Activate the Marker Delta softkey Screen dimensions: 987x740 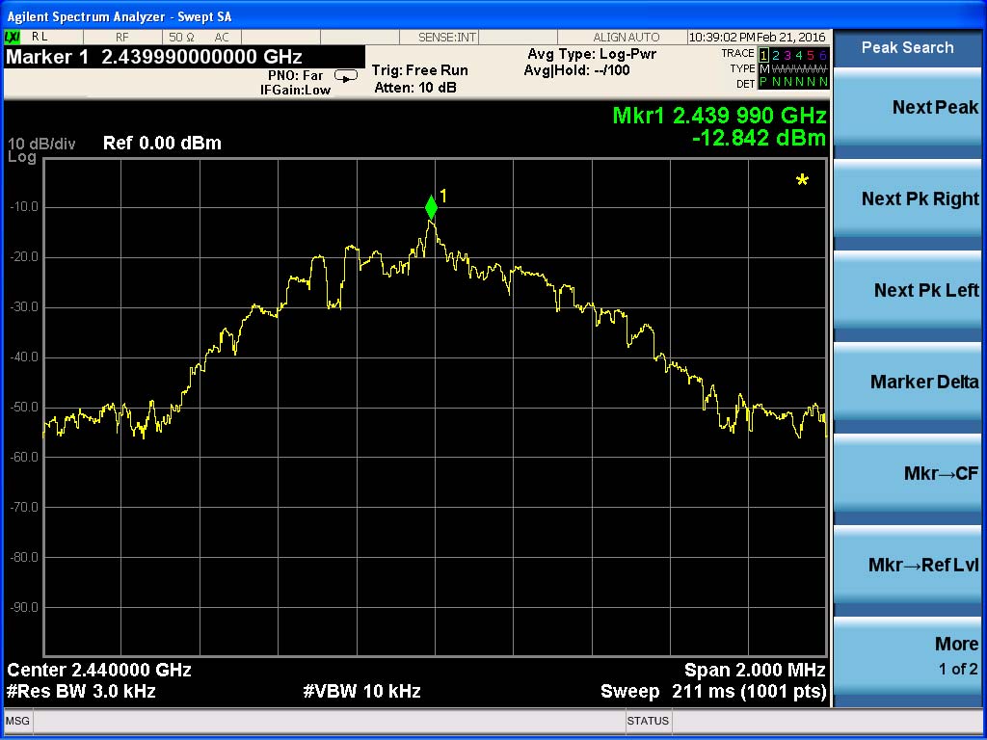pos(908,382)
